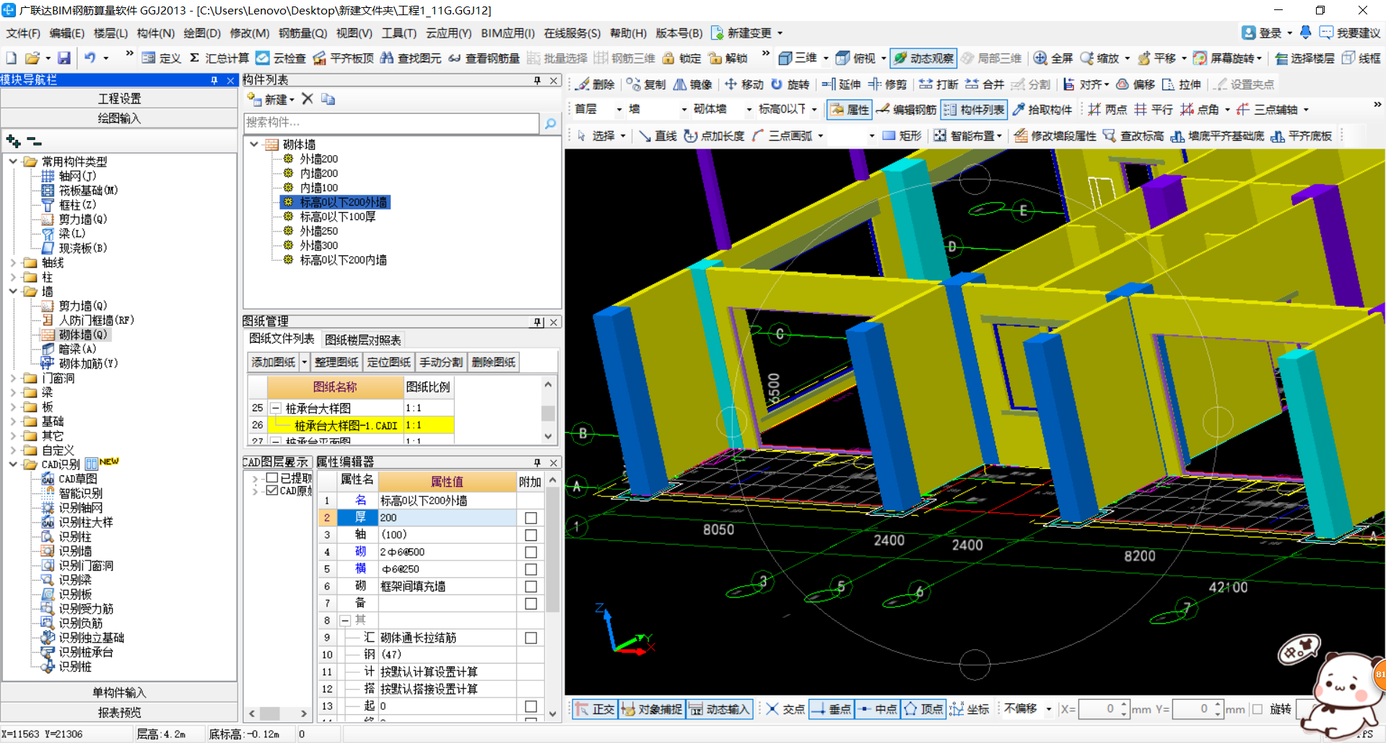Switch to 图纸楼层对照表 tab
Viewport: 1386px width, 743px height.
pos(362,340)
